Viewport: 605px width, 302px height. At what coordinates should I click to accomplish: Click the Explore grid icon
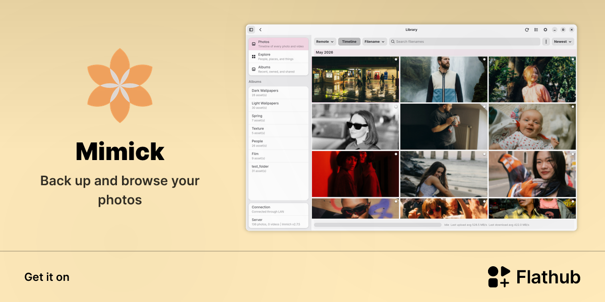254,56
